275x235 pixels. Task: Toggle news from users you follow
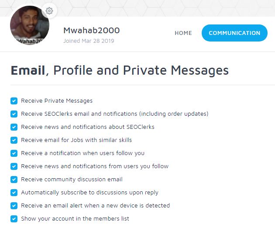(14, 166)
